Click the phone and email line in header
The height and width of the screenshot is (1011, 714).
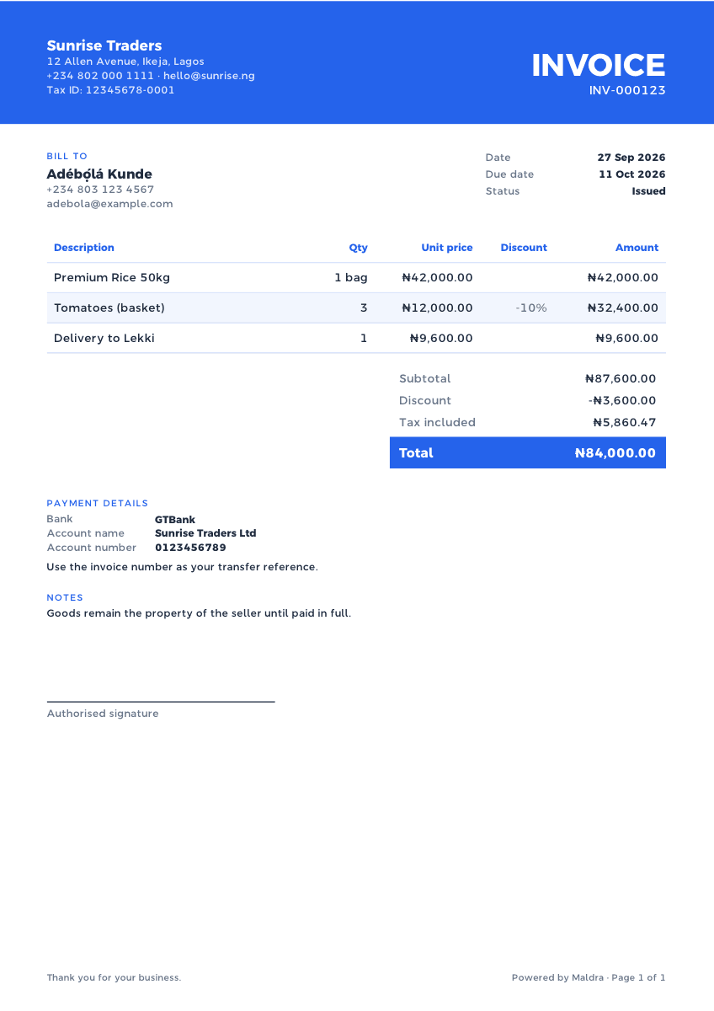tap(151, 76)
